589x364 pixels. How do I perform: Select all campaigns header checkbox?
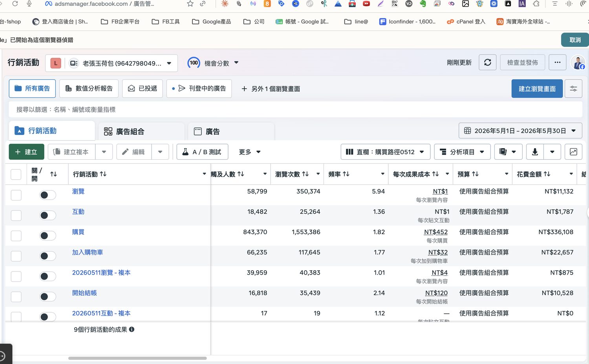(16, 174)
